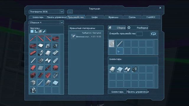Click the cursor-marked slot in production queue
The width and height of the screenshot is (189, 106).
coord(120,51)
